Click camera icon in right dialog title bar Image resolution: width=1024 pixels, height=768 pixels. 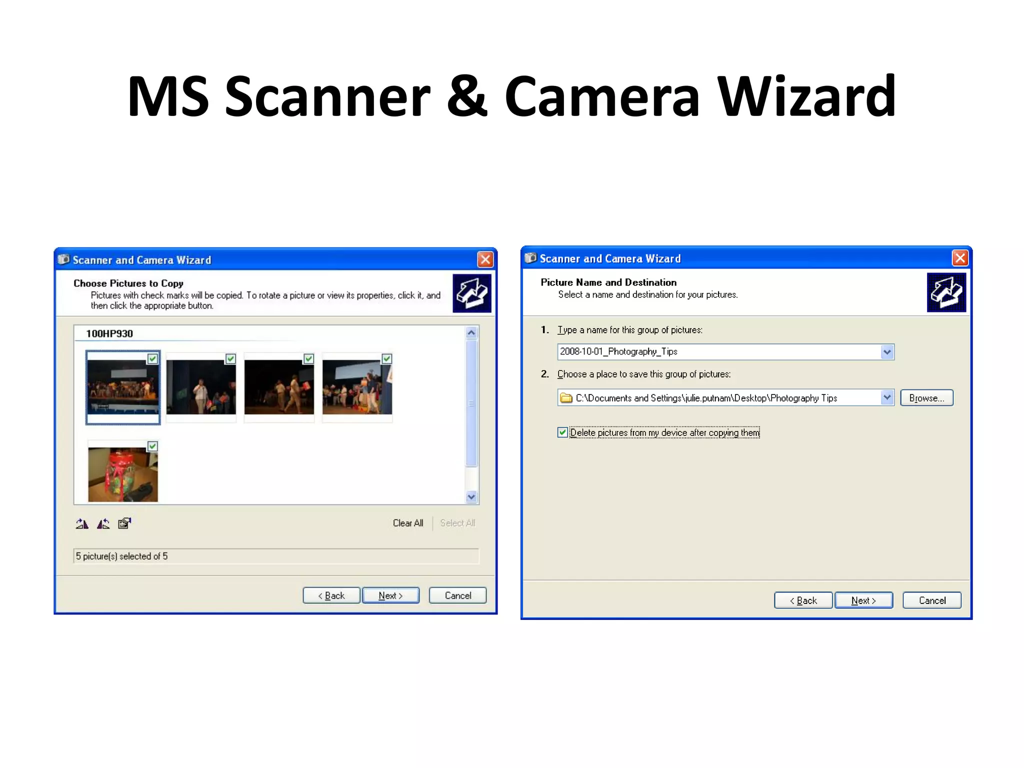(530, 258)
